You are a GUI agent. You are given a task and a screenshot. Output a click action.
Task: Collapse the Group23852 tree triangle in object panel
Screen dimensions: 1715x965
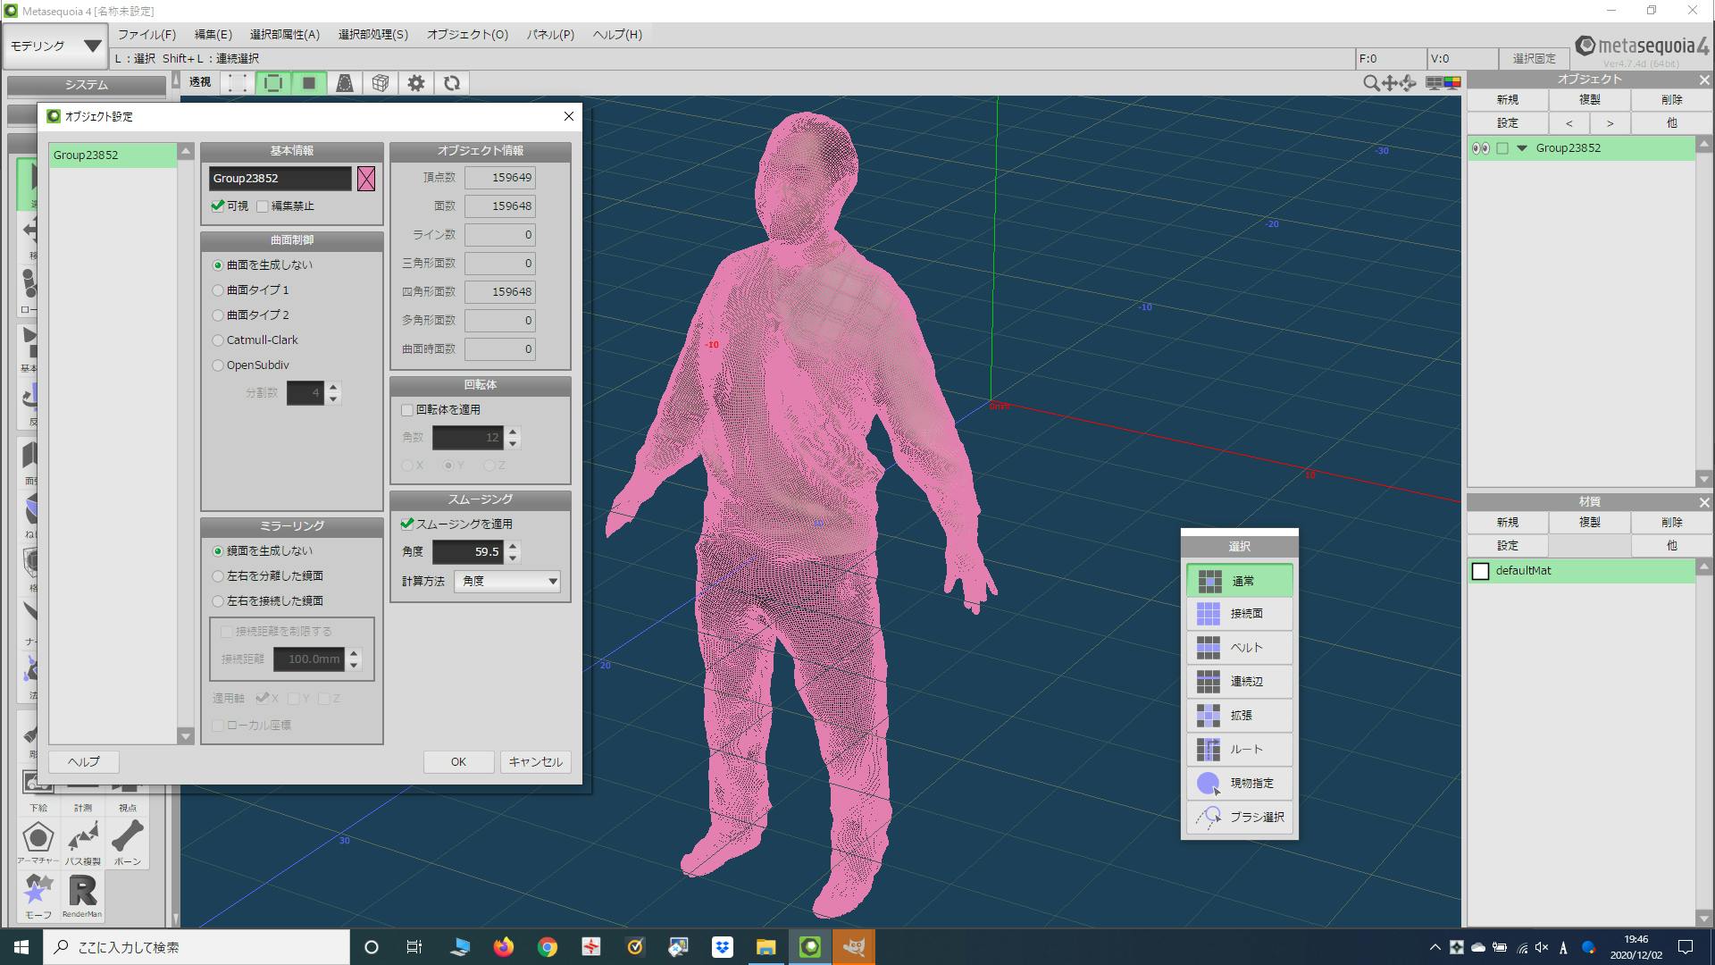tap(1522, 148)
